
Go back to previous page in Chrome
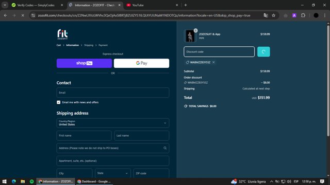(x=6, y=15)
